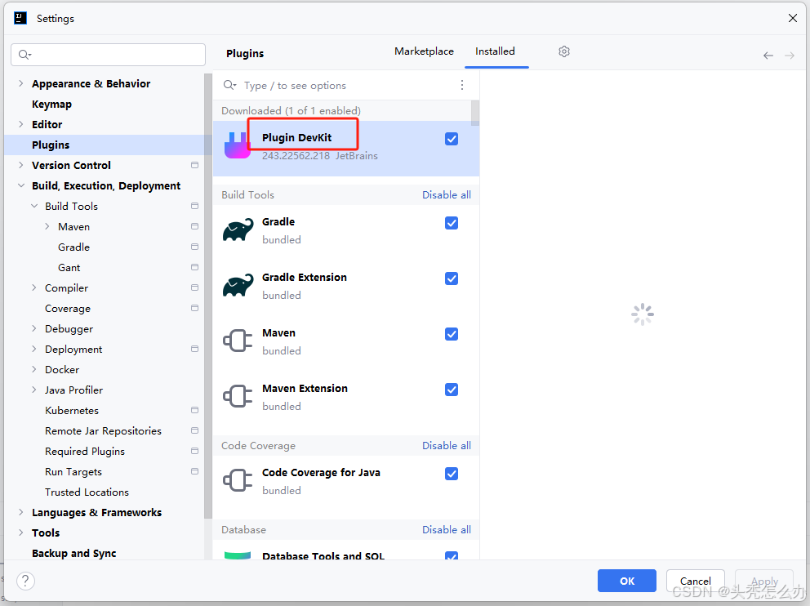Uncheck the Maven plugin checkbox
This screenshot has height=606, width=810.
coord(452,334)
